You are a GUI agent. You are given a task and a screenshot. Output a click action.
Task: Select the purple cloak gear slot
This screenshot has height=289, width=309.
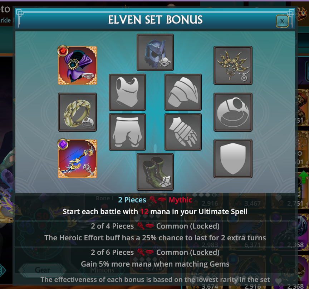click(x=78, y=65)
